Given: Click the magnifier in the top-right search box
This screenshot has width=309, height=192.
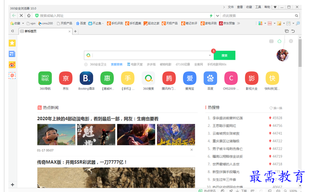Looking at the screenshot, I should pos(296,16).
